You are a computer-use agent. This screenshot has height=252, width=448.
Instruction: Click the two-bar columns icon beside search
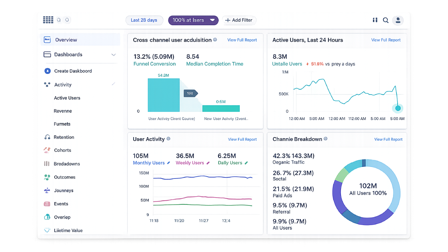pos(375,20)
